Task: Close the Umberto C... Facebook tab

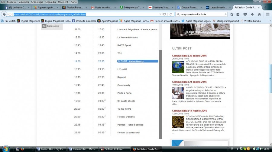Action: pyautogui.click(x=29, y=8)
